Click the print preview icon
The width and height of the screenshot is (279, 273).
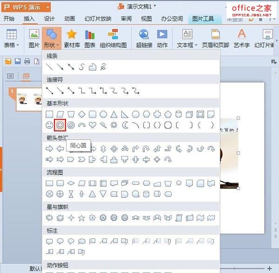(37, 61)
